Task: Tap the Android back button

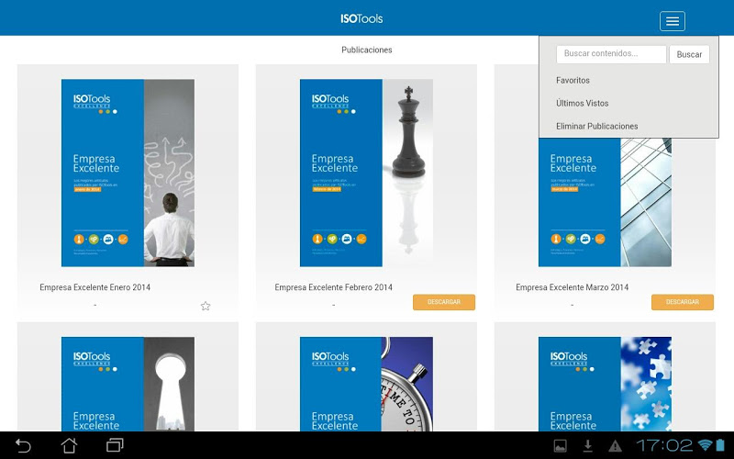Action: (23, 445)
